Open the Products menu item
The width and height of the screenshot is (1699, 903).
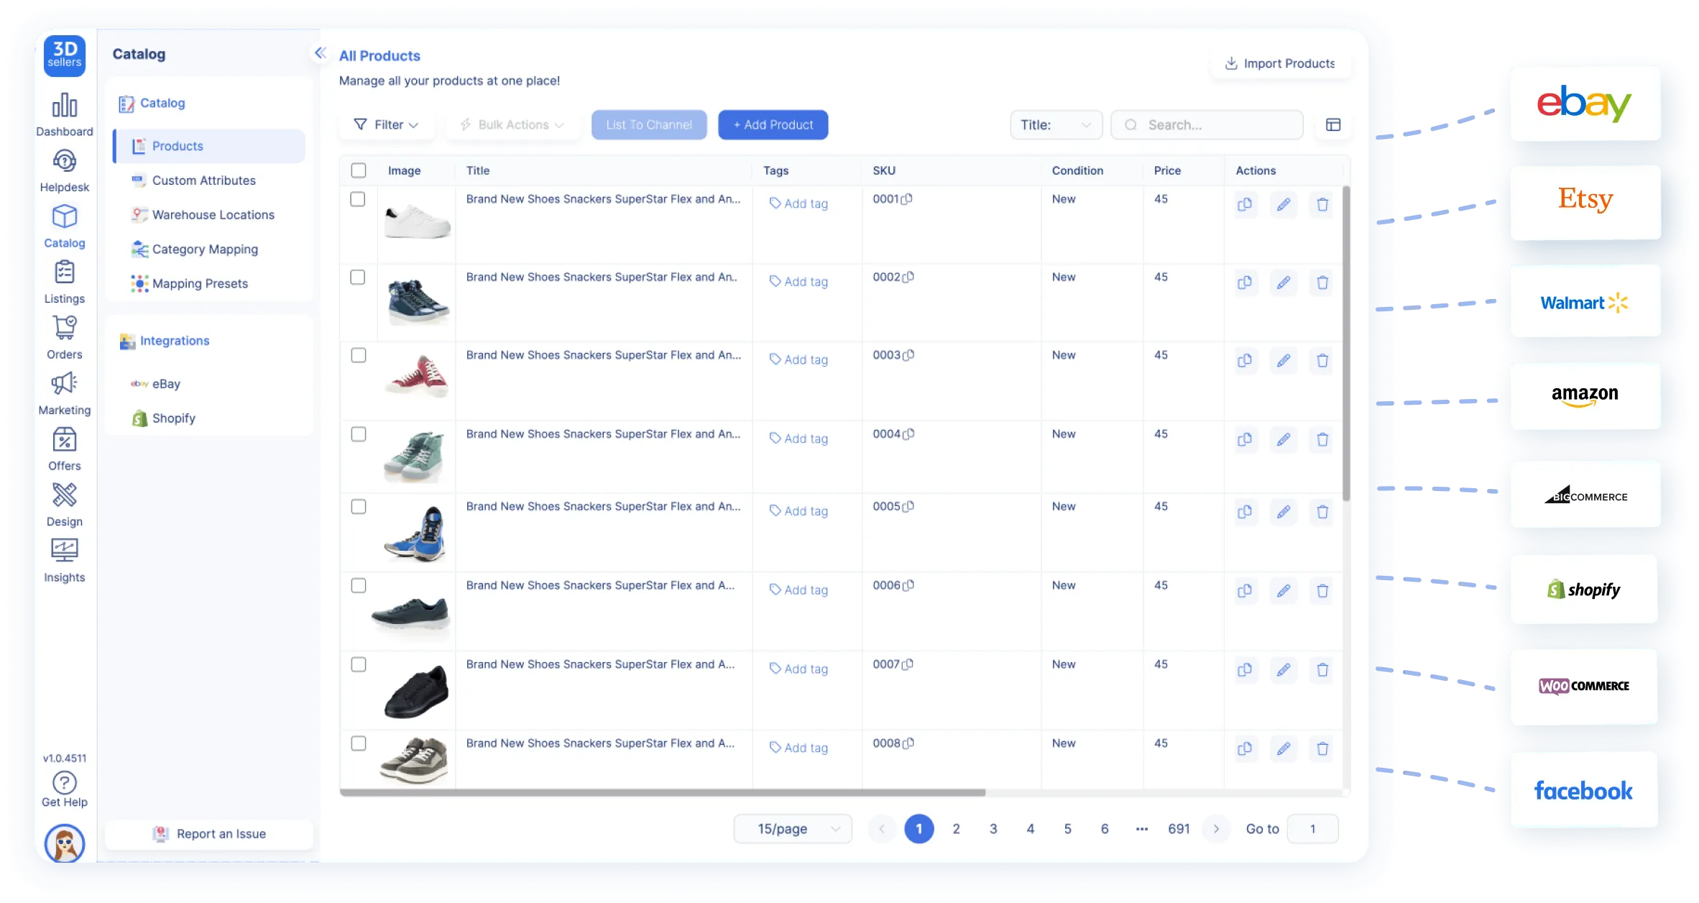[209, 146]
